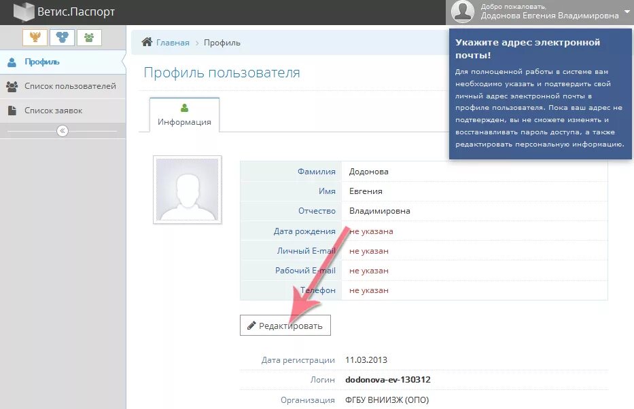Screen dimensions: 634x409
Task: Click the Редактировать button
Action: point(285,326)
